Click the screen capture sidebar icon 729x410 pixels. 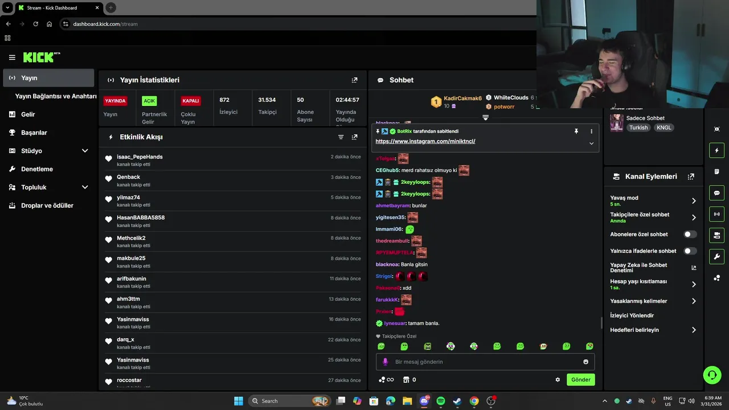(x=716, y=129)
